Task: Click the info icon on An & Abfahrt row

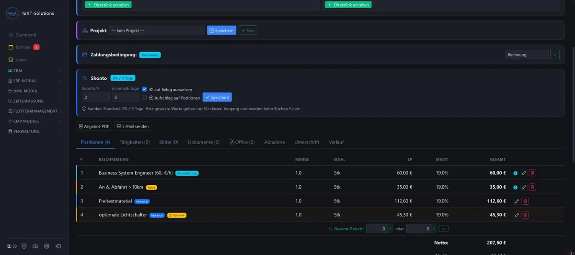Action: pos(516,187)
